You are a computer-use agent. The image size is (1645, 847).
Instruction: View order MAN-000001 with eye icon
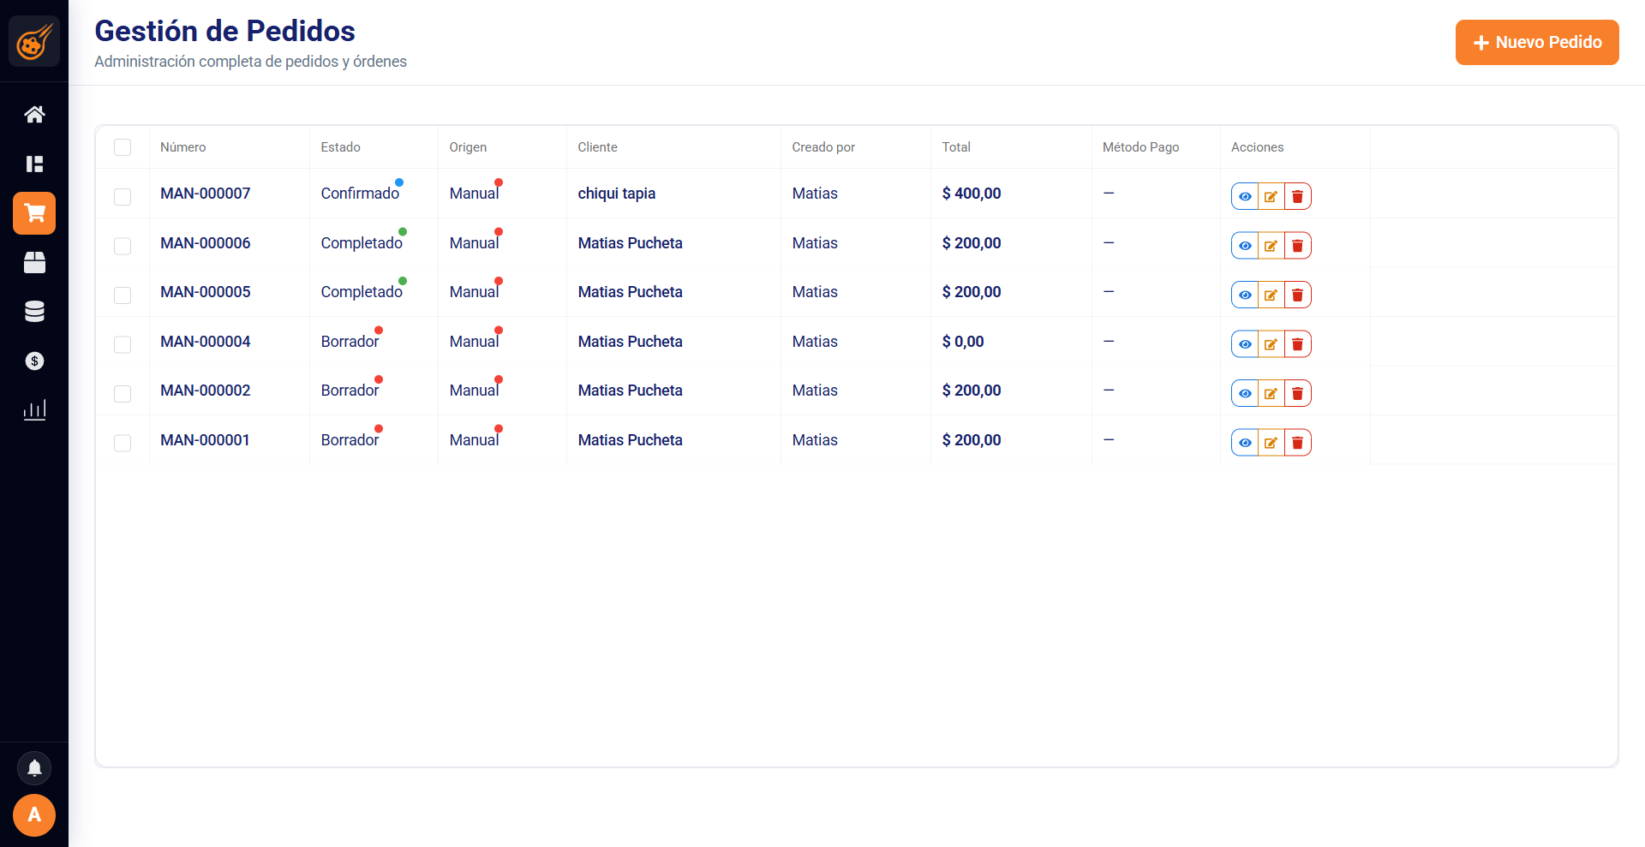pyautogui.click(x=1245, y=443)
